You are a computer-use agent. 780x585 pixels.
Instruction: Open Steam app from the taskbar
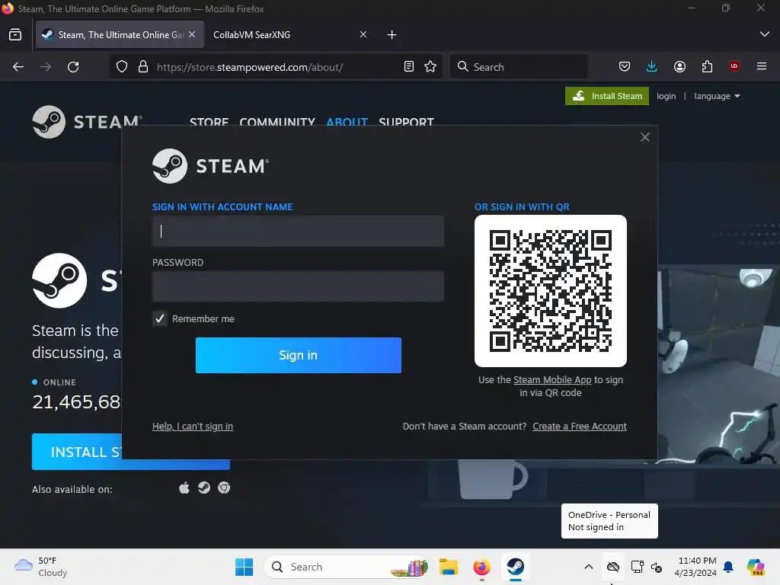click(x=516, y=567)
